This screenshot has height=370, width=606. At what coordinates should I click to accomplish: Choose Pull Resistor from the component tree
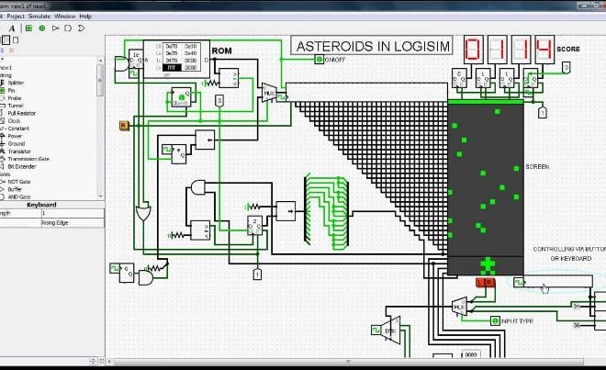22,113
